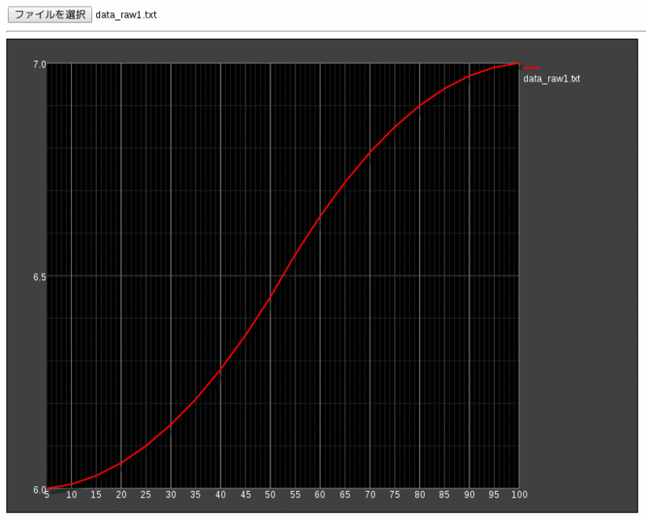
Task: Click the x-axis label 75
Action: [x=395, y=494]
